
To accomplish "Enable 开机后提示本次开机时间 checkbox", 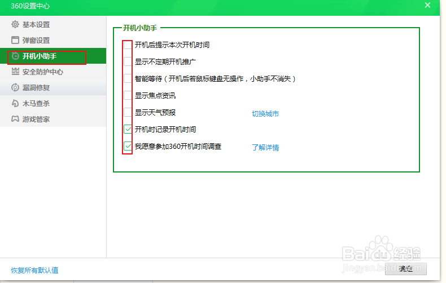I will click(128, 45).
